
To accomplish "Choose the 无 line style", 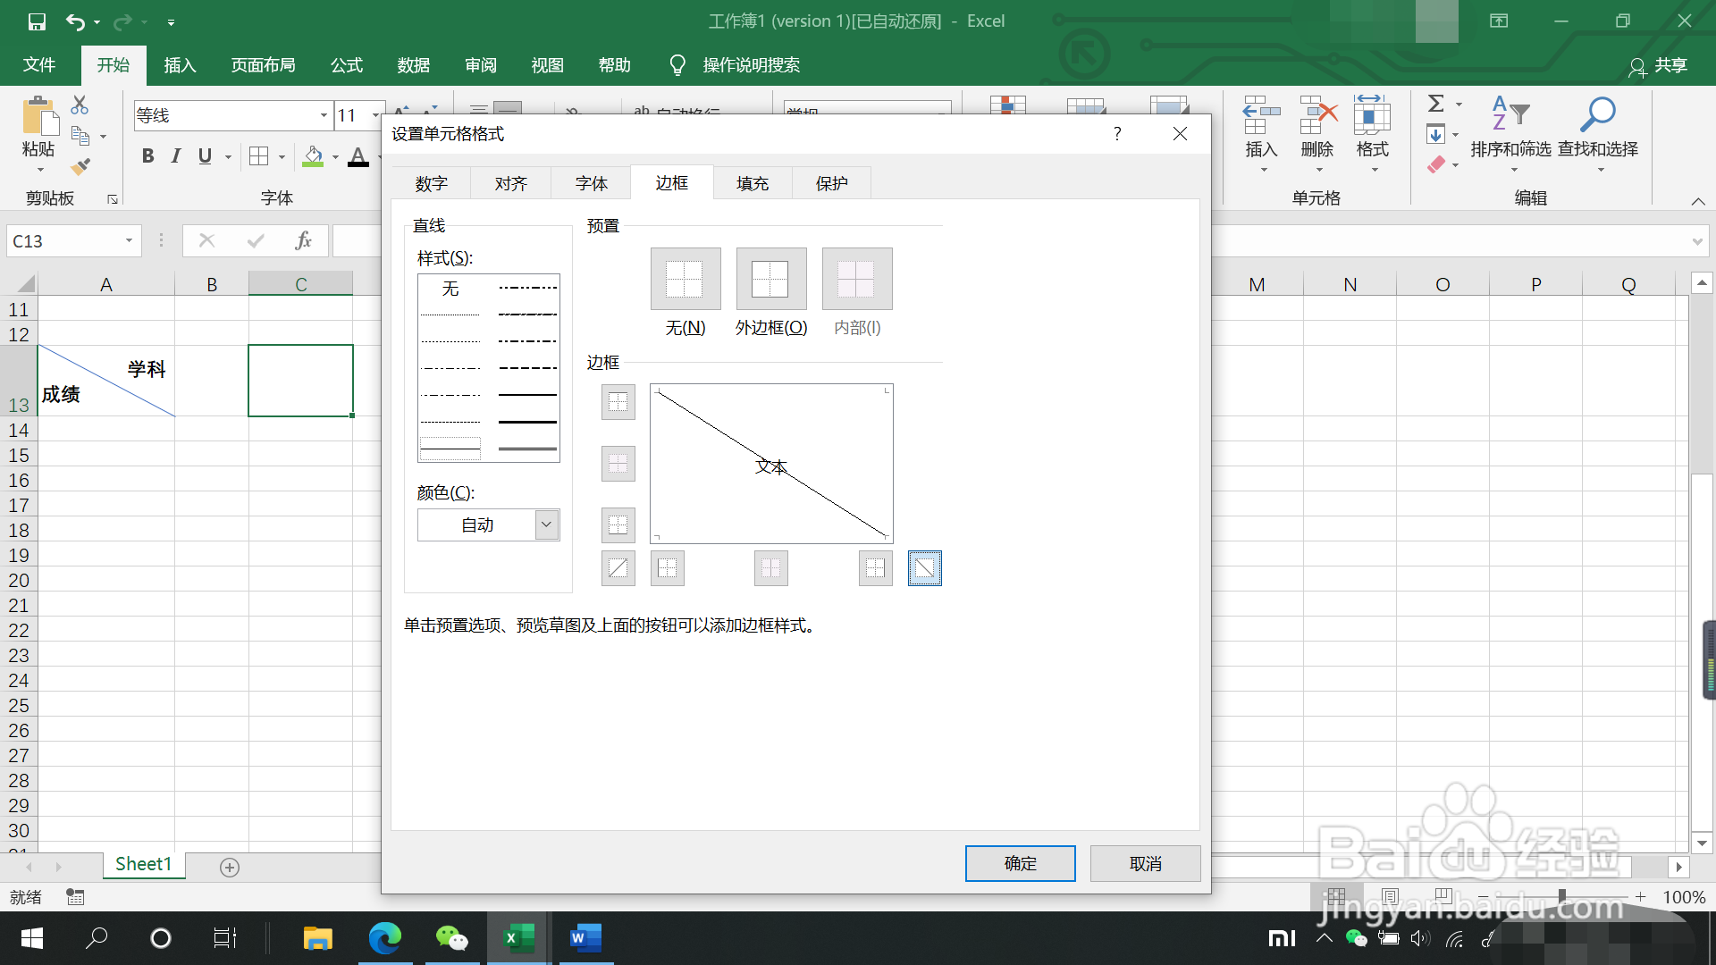I will click(x=450, y=289).
